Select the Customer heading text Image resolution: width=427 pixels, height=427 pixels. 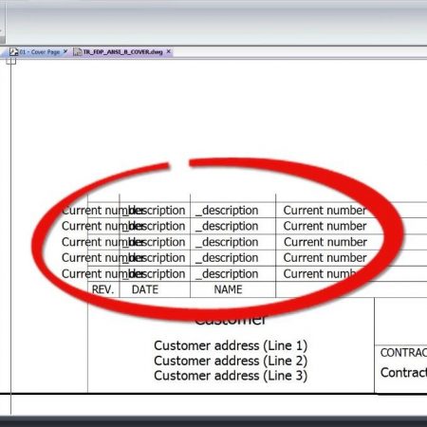click(x=231, y=320)
